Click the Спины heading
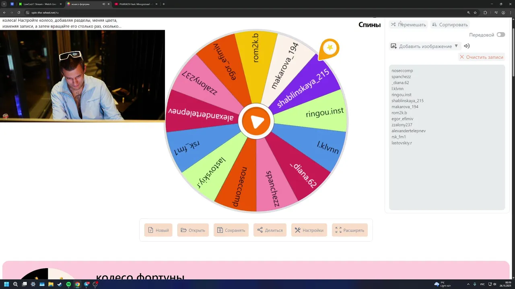Image resolution: width=515 pixels, height=289 pixels. (369, 24)
